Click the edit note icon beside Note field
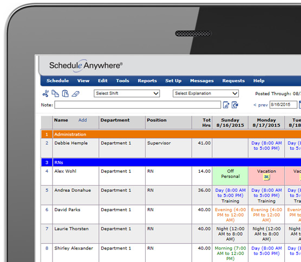 pyautogui.click(x=226, y=105)
